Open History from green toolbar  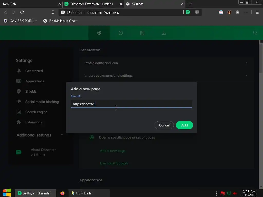pyautogui.click(x=121, y=33)
